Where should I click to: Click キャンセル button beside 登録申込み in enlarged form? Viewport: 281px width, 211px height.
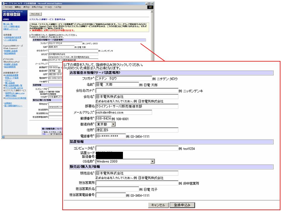[x=158, y=205]
